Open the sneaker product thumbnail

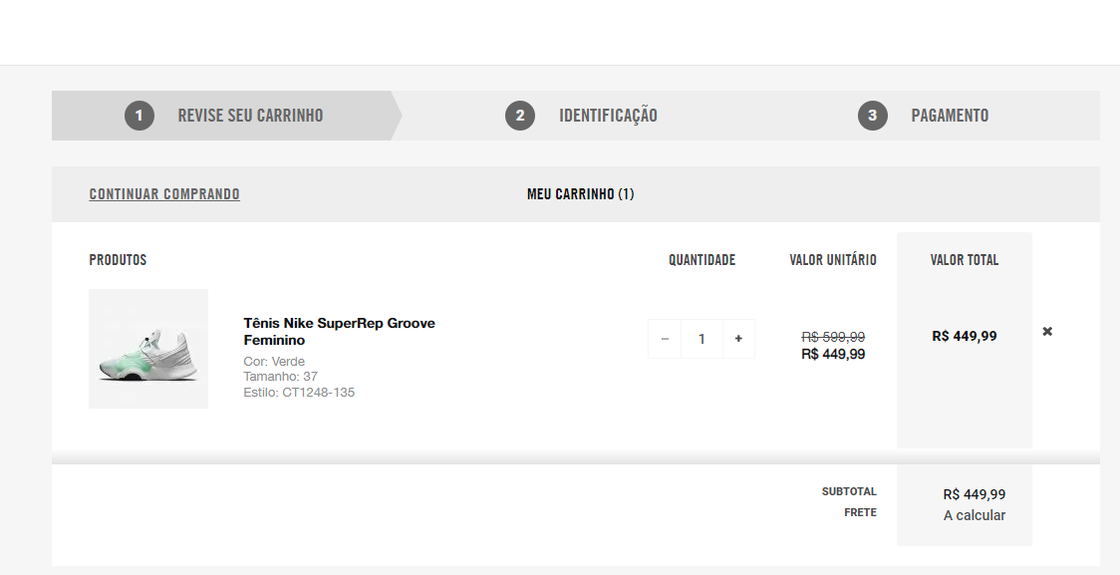[x=148, y=349]
